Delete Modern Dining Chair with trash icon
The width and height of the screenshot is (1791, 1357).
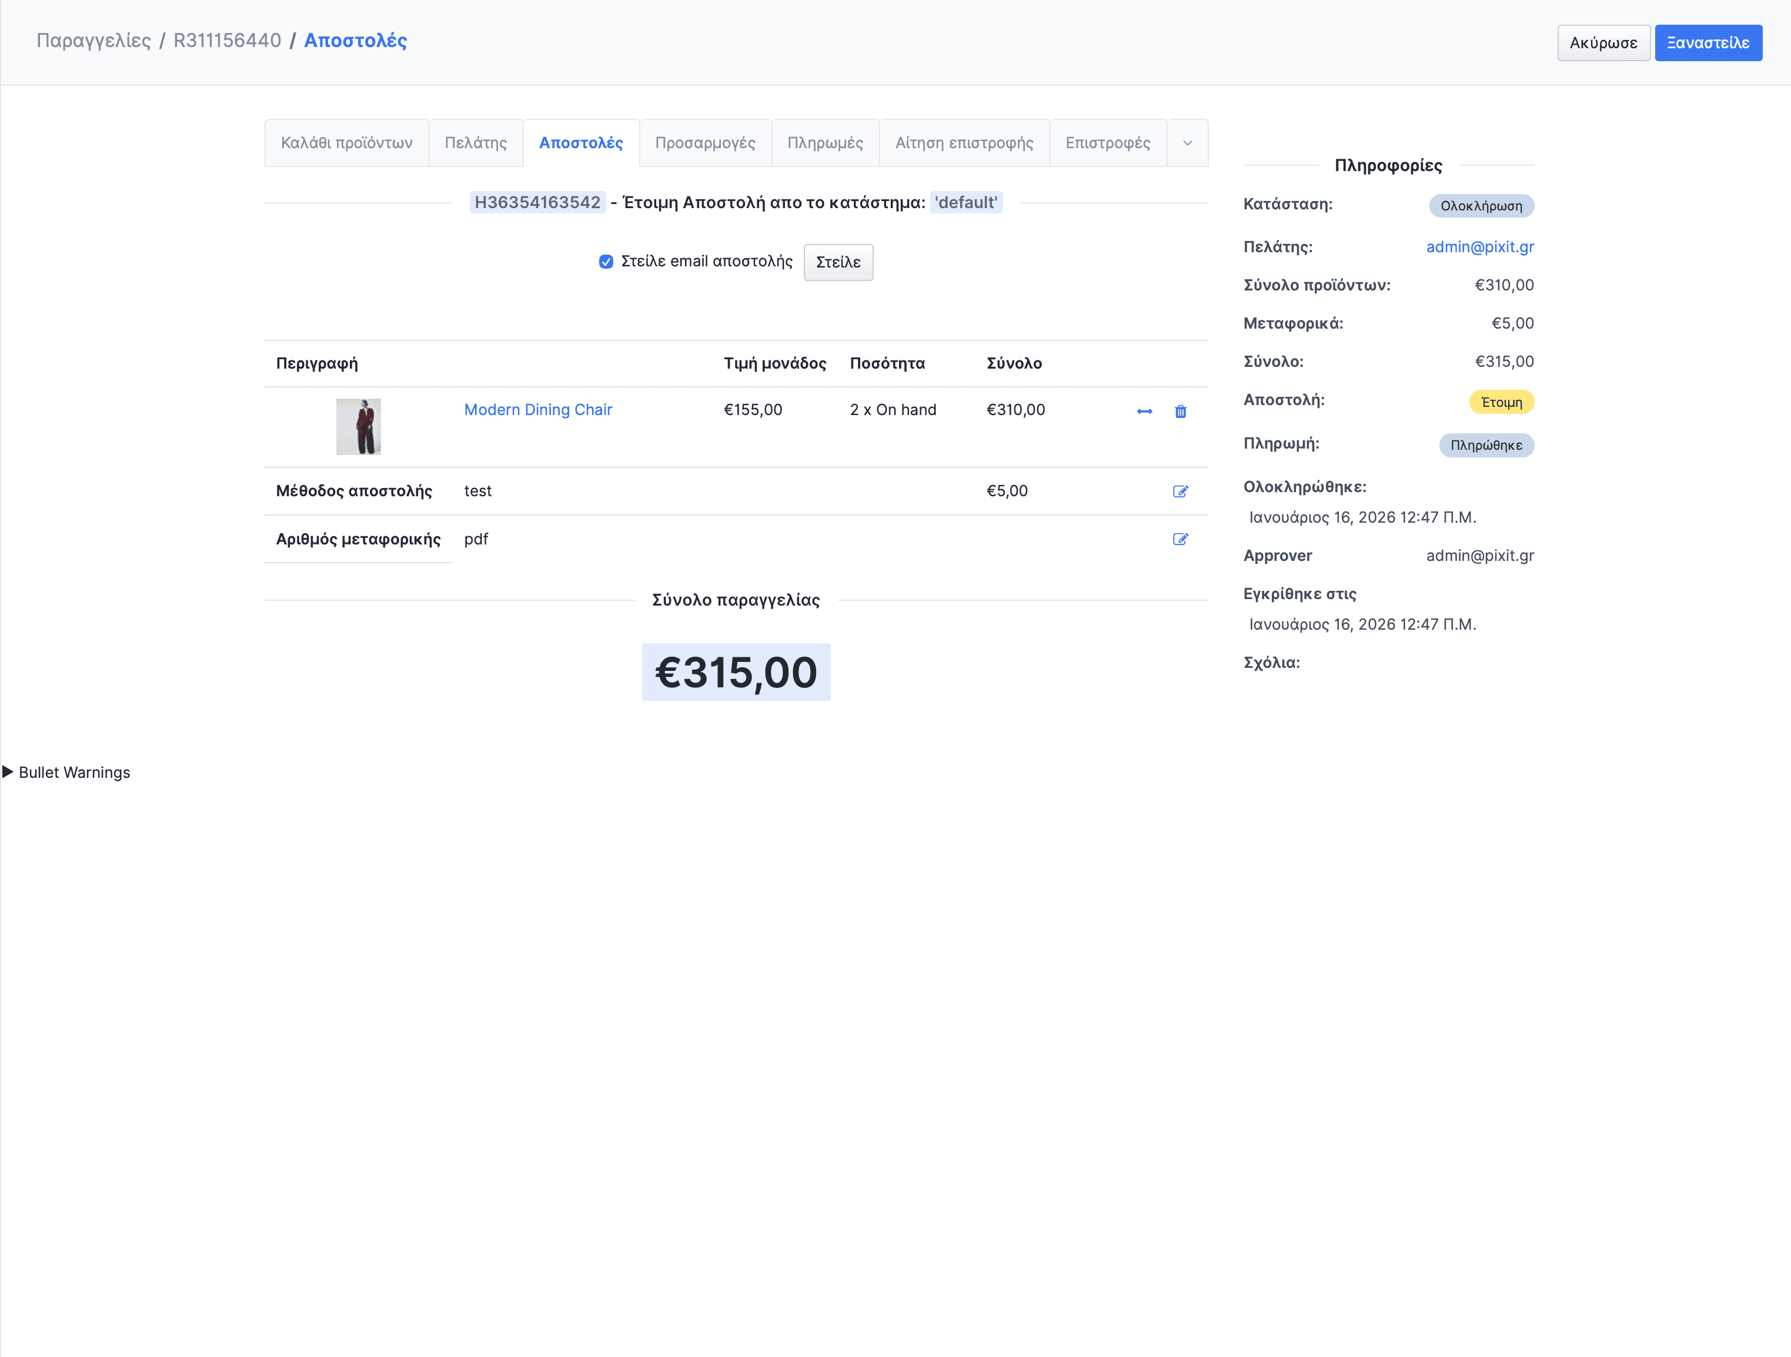(1181, 412)
